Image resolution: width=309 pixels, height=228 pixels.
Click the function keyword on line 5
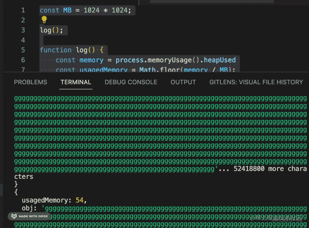coord(55,50)
